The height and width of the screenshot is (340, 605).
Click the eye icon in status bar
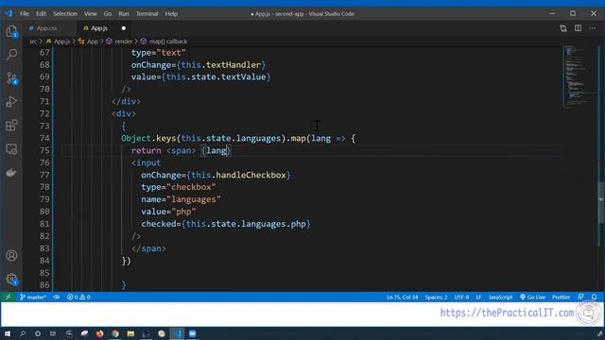point(57,297)
